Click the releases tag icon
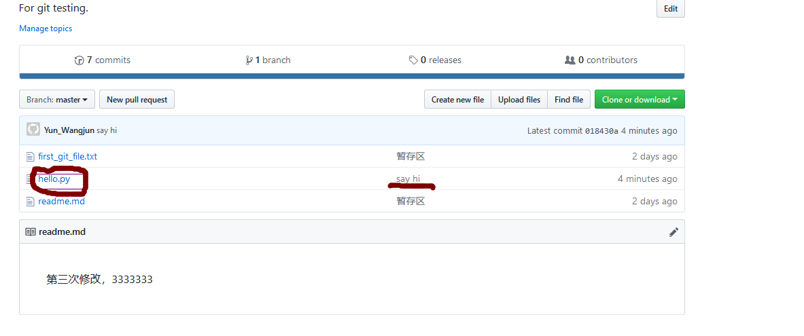The width and height of the screenshot is (804, 336). pyautogui.click(x=413, y=60)
